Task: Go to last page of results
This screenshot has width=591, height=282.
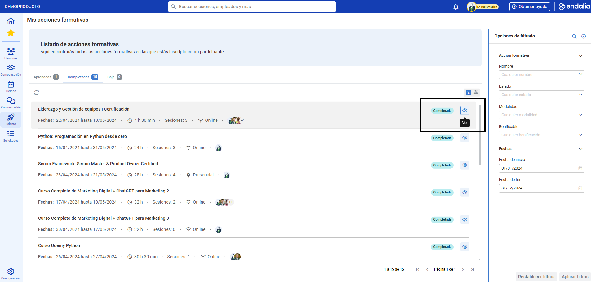Action: 473,269
